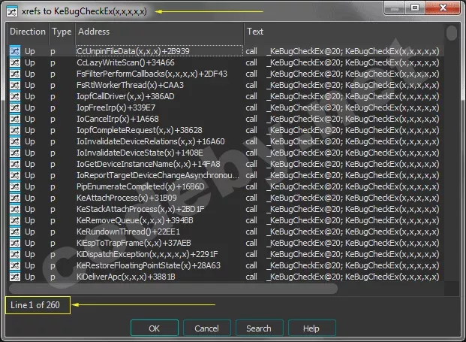The height and width of the screenshot is (342, 466).
Task: Click xref icon of KeRemoveQueue row
Action: (15, 220)
